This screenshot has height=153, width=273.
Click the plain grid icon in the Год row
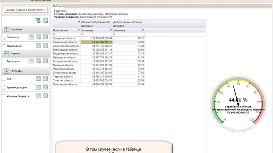click(x=38, y=79)
